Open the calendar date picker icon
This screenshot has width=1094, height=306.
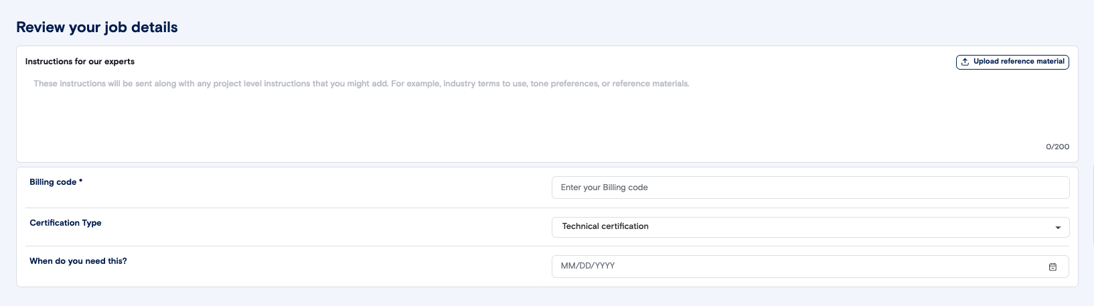(x=1052, y=266)
